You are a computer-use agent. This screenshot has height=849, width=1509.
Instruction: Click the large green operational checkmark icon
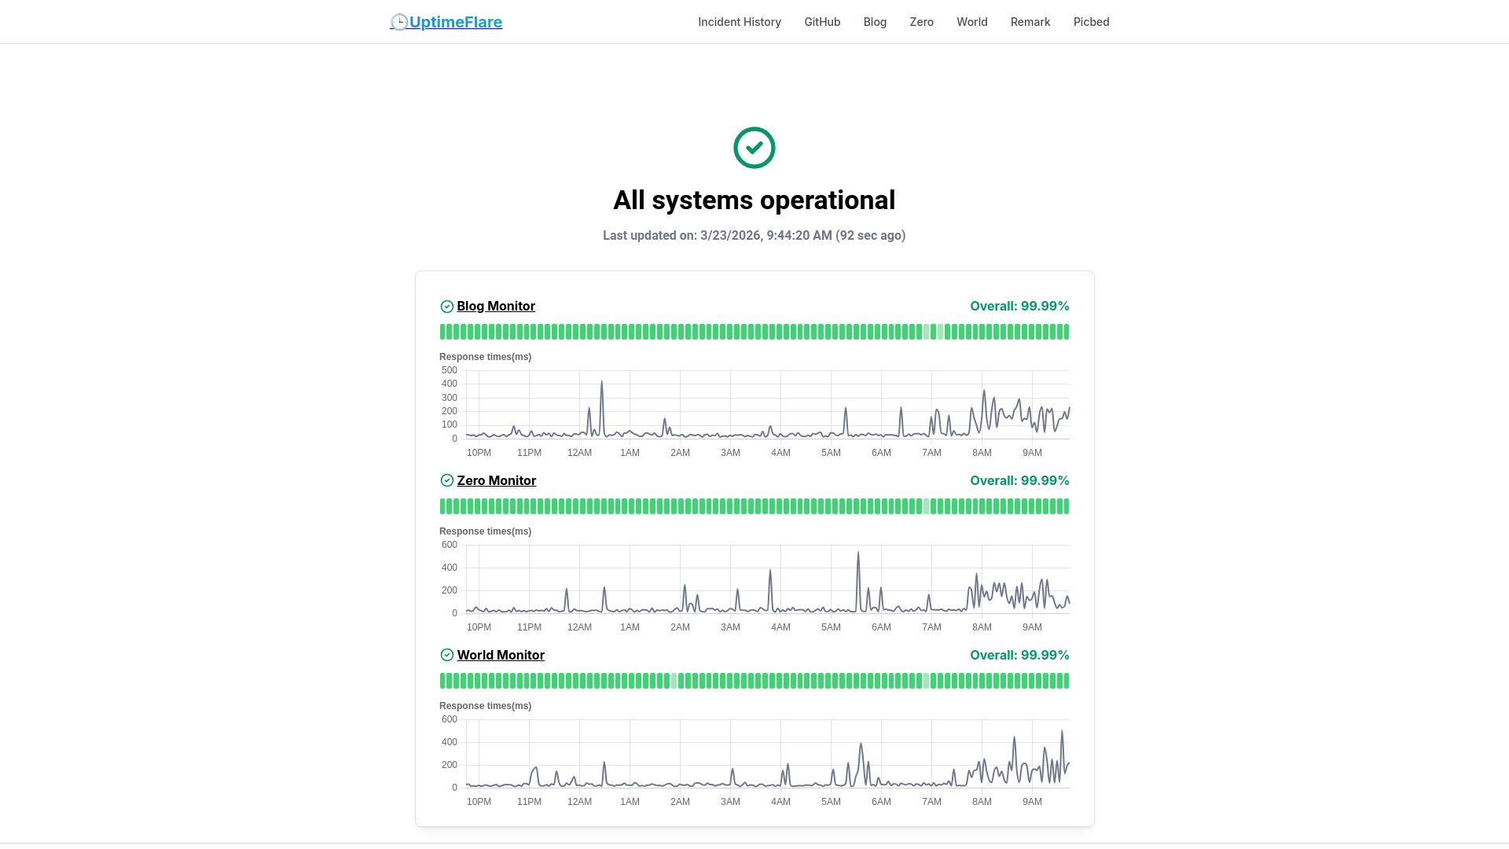pos(754,148)
